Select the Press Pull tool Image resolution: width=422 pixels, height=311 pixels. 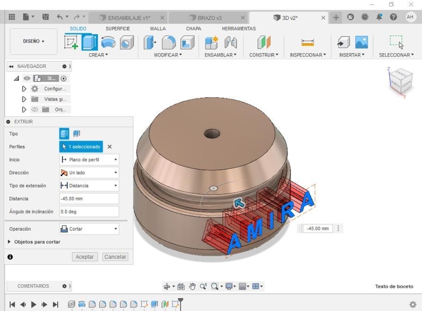tap(150, 42)
